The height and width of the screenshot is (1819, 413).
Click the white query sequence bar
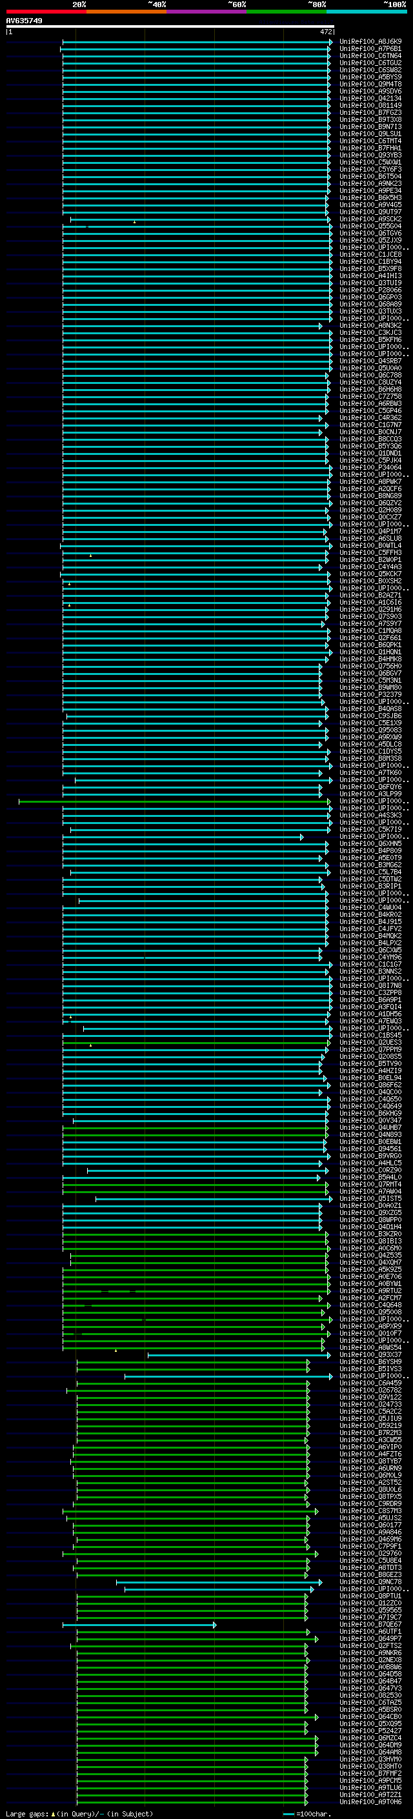(170, 27)
